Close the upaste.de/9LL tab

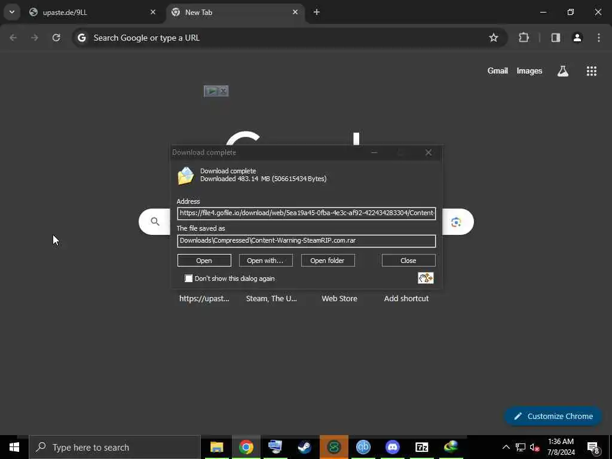[x=153, y=12]
